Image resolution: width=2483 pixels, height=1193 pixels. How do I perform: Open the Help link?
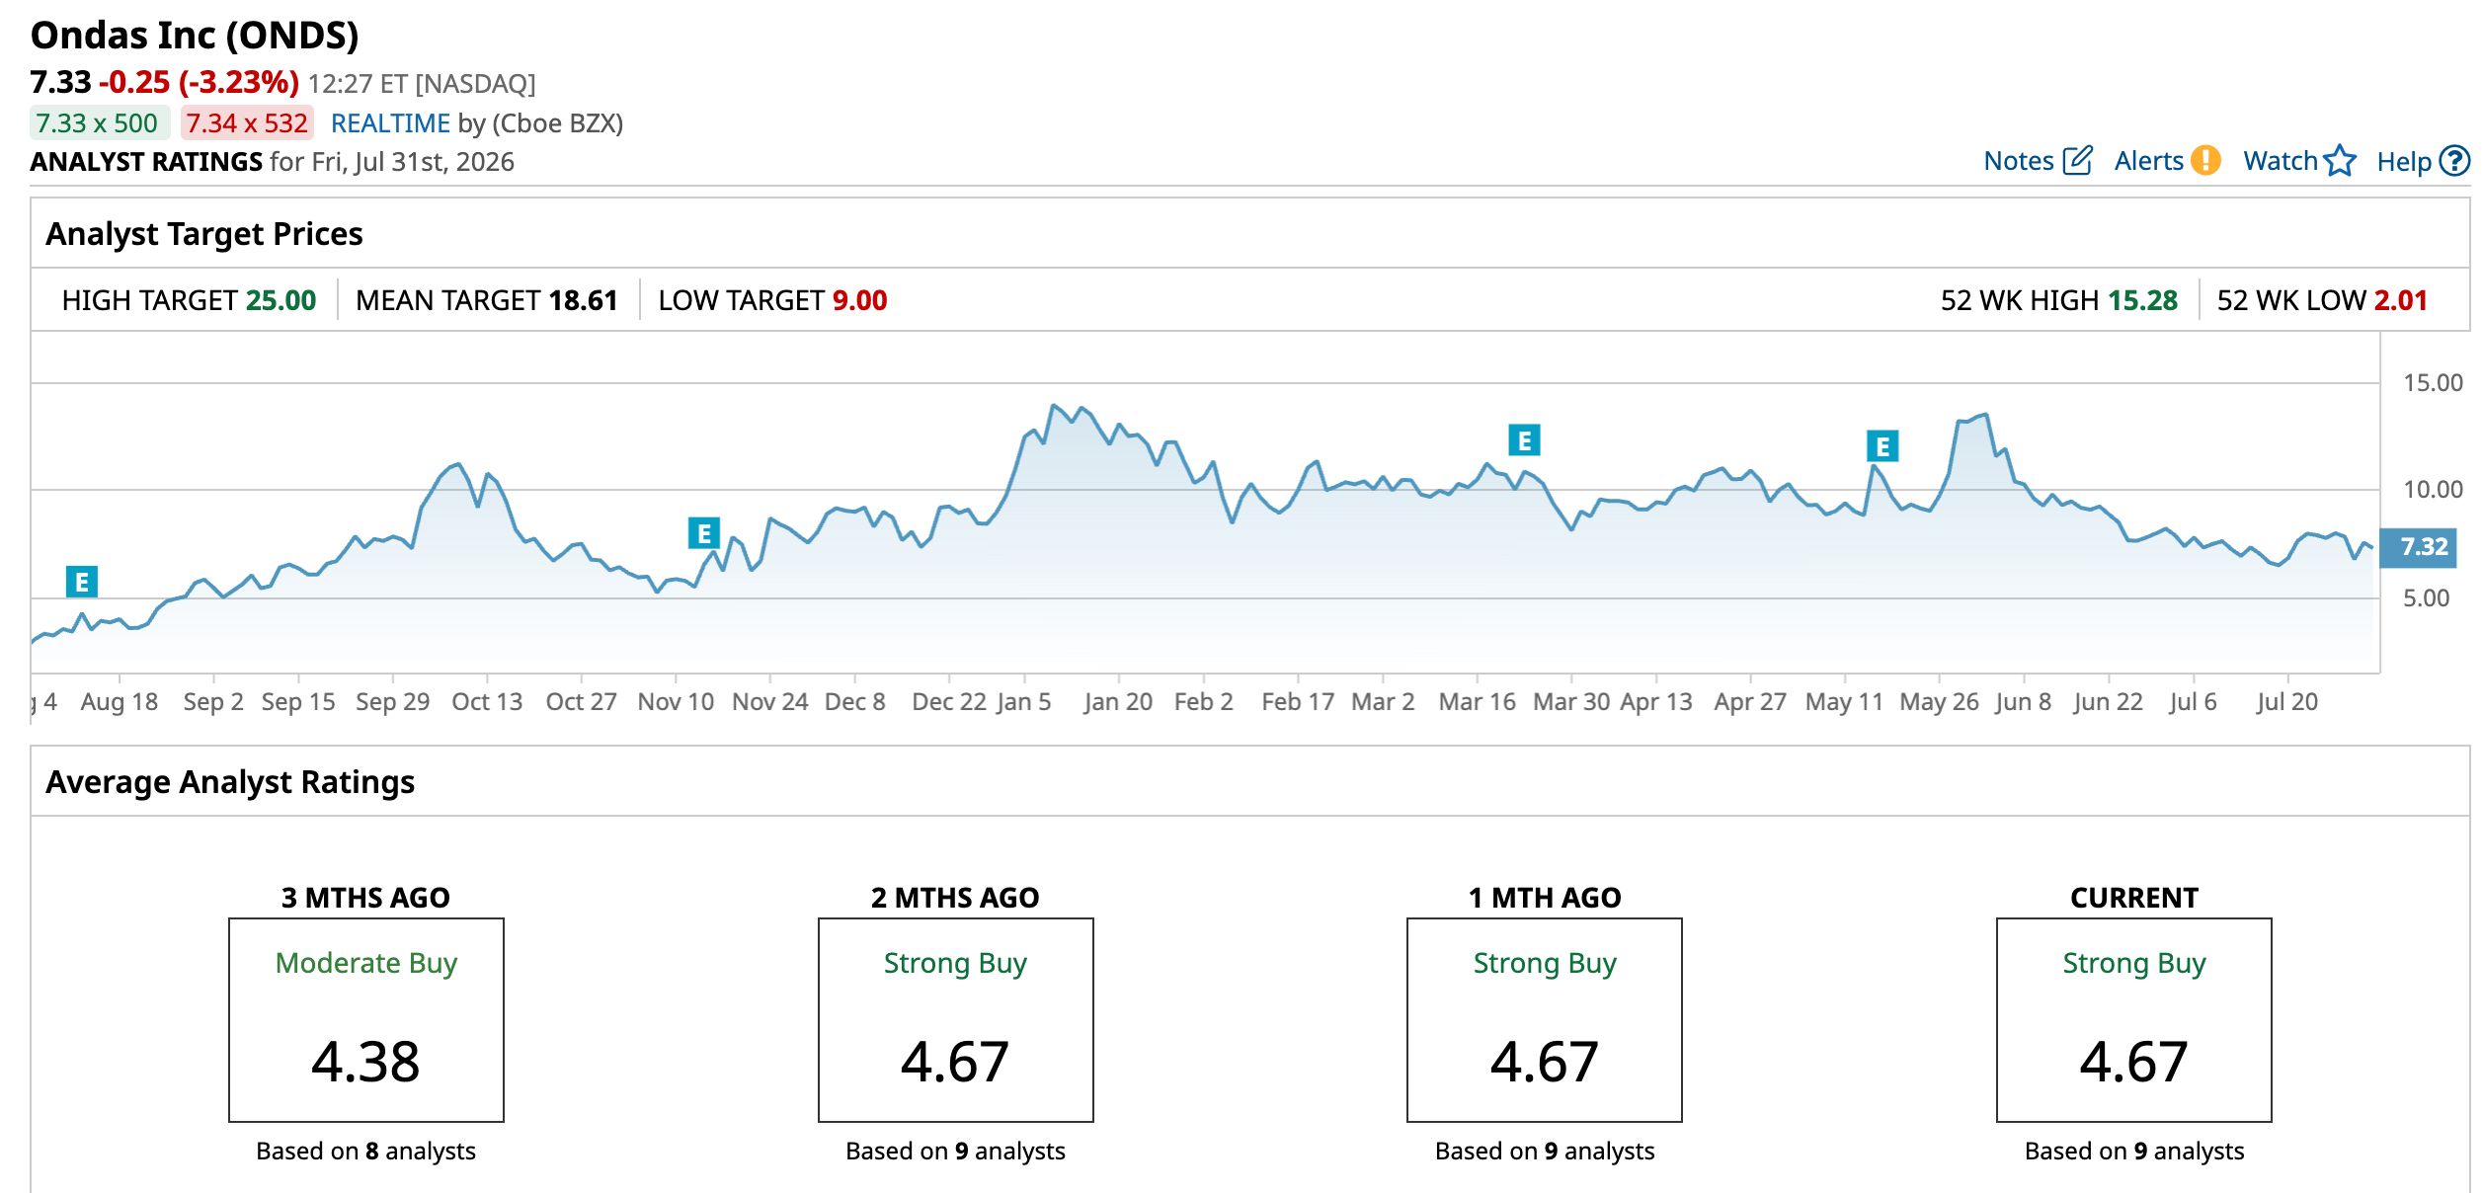point(2404,161)
